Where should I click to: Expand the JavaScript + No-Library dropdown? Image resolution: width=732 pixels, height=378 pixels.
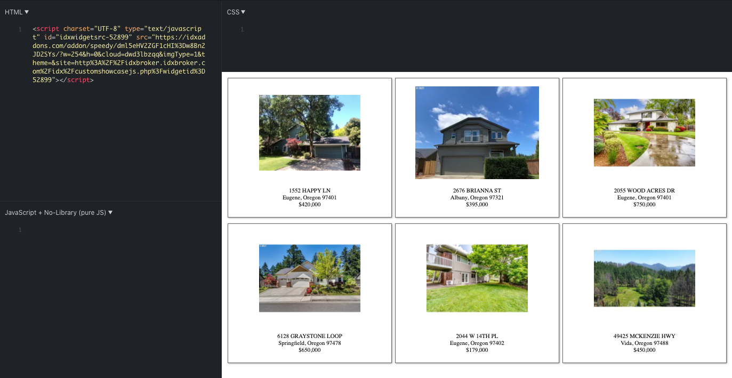pos(59,212)
